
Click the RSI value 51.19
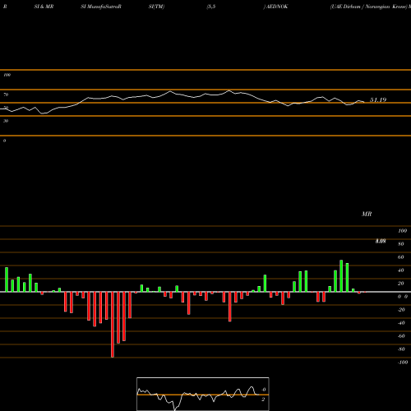pyautogui.click(x=378, y=100)
